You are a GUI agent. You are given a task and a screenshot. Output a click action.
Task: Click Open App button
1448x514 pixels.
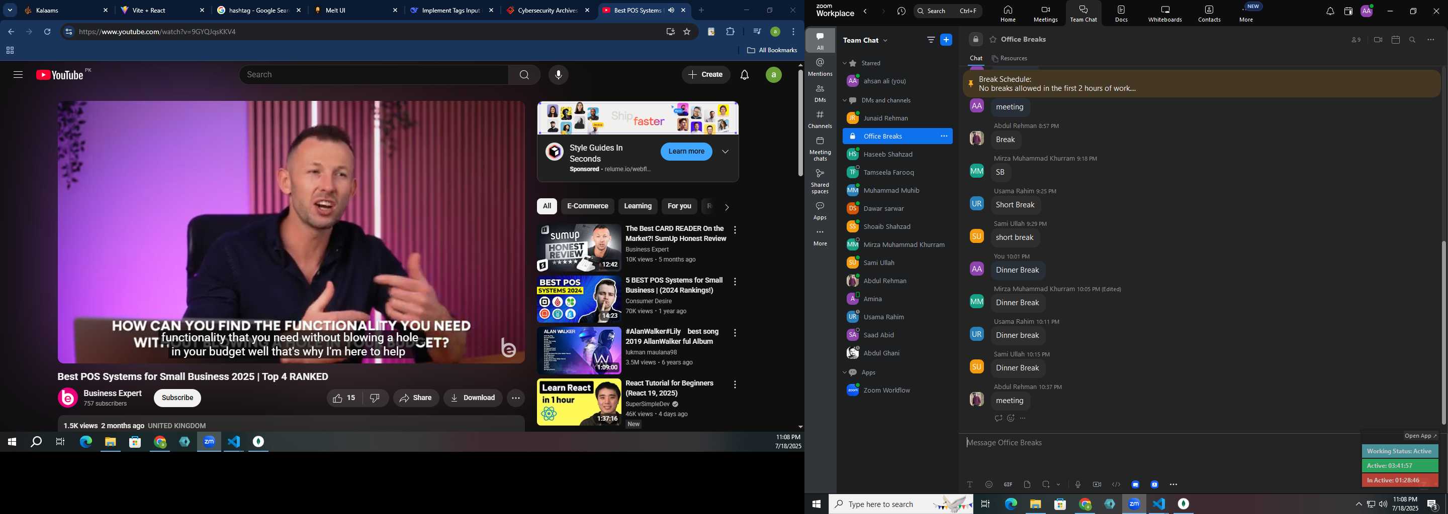pyautogui.click(x=1420, y=436)
